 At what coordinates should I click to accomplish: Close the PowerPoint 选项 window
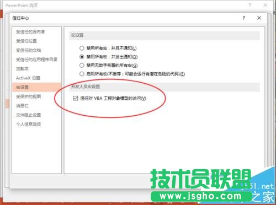(266, 5)
